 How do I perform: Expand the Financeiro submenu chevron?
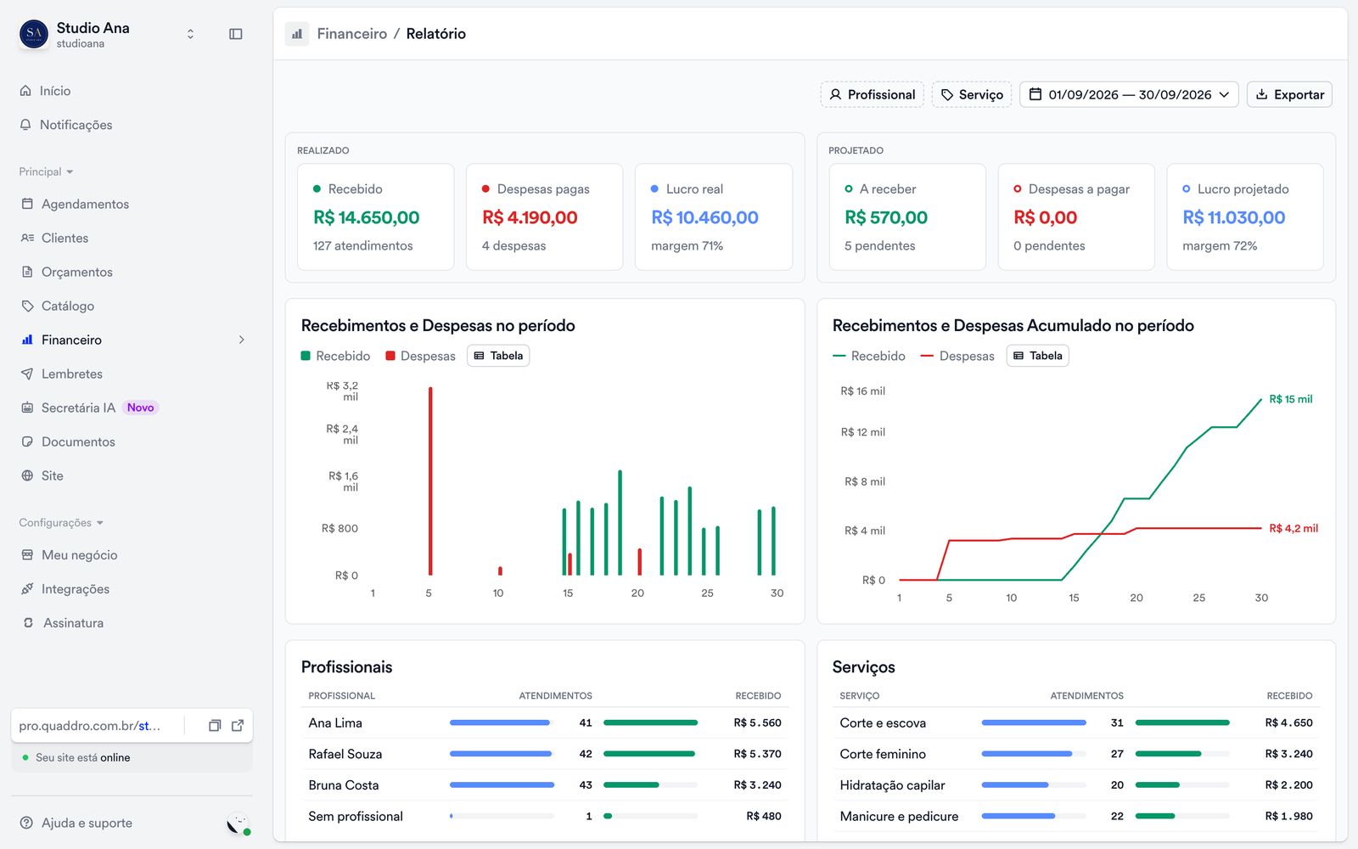coord(242,340)
